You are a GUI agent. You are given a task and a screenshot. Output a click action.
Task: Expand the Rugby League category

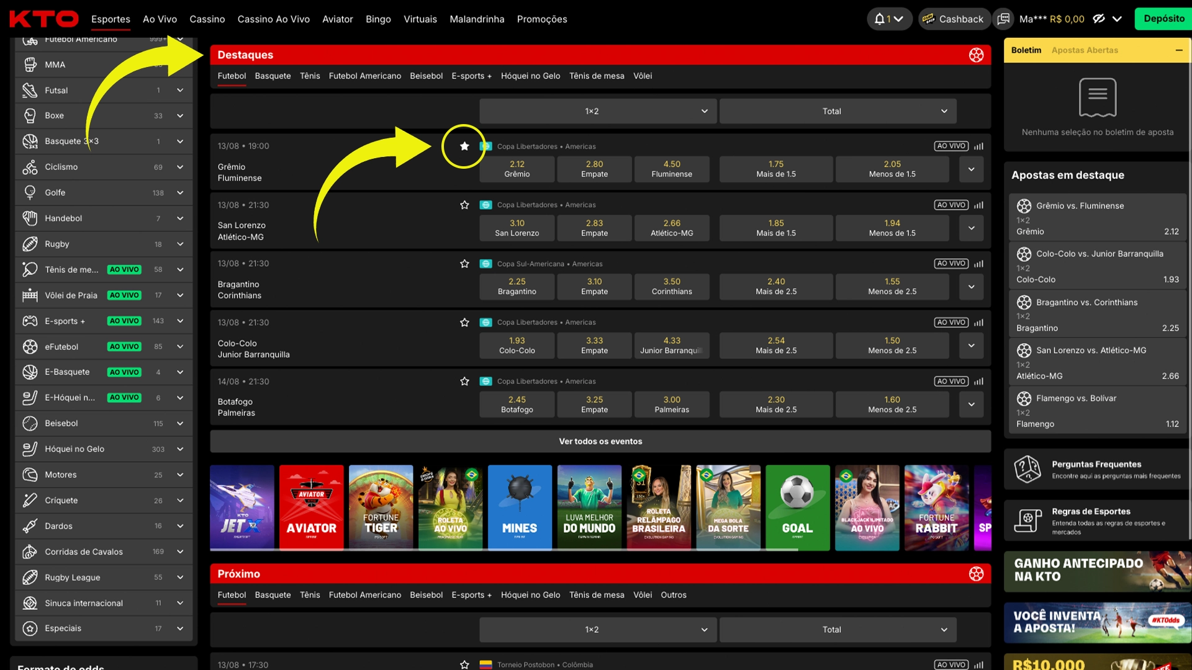pyautogui.click(x=180, y=578)
